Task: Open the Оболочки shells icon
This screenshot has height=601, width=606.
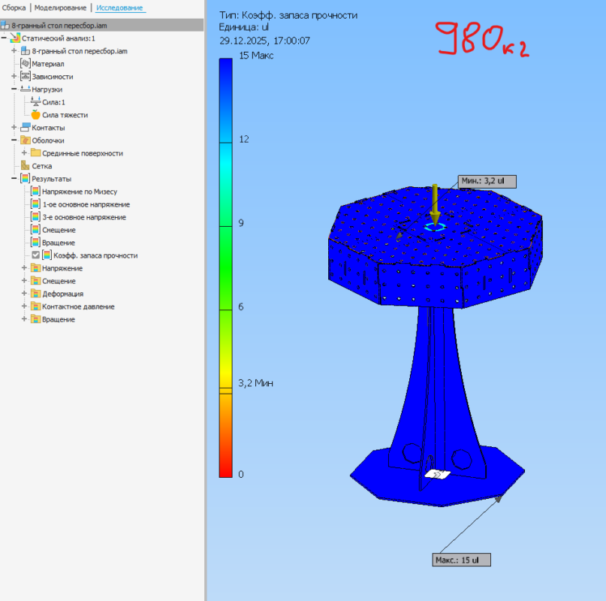Action: [25, 140]
